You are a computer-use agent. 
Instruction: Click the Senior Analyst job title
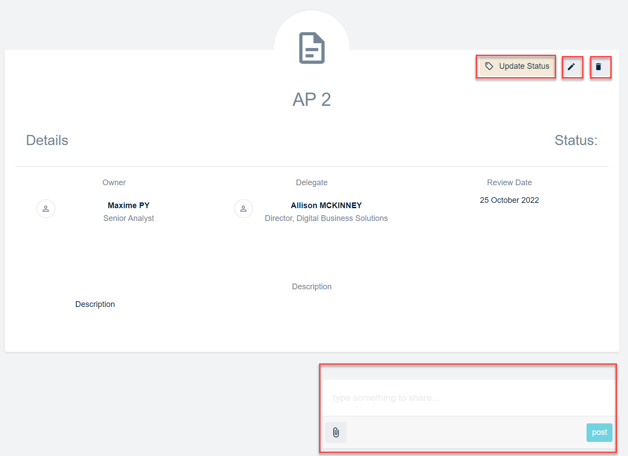pos(128,218)
